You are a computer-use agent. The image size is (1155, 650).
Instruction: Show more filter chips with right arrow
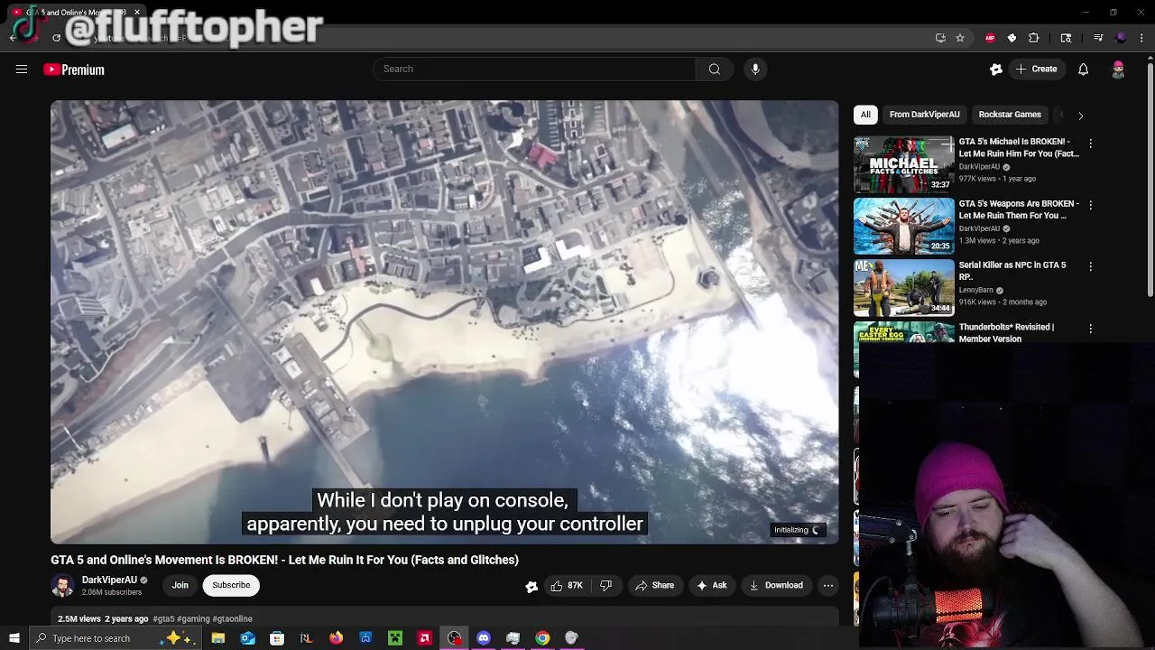[1080, 116]
